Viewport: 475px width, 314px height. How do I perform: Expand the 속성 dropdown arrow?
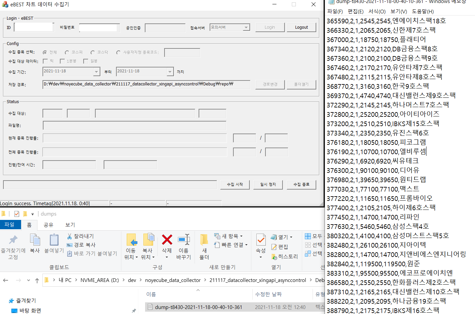click(x=261, y=257)
